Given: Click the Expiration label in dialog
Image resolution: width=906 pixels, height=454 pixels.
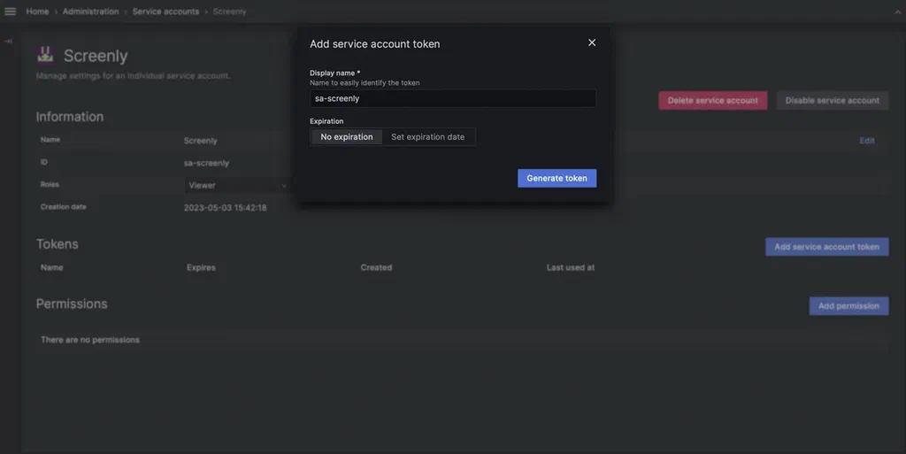Looking at the screenshot, I should (x=326, y=121).
